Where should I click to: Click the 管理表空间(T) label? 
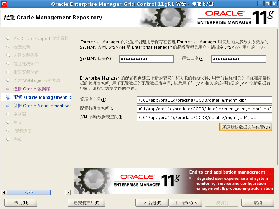[93, 100]
